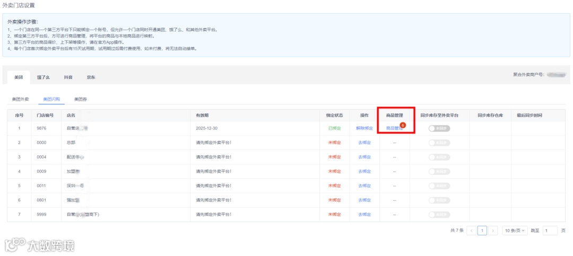Screen dimensions: 573x256
Task: Click the 未绑定 status for store 0801
Action: pyautogui.click(x=334, y=200)
